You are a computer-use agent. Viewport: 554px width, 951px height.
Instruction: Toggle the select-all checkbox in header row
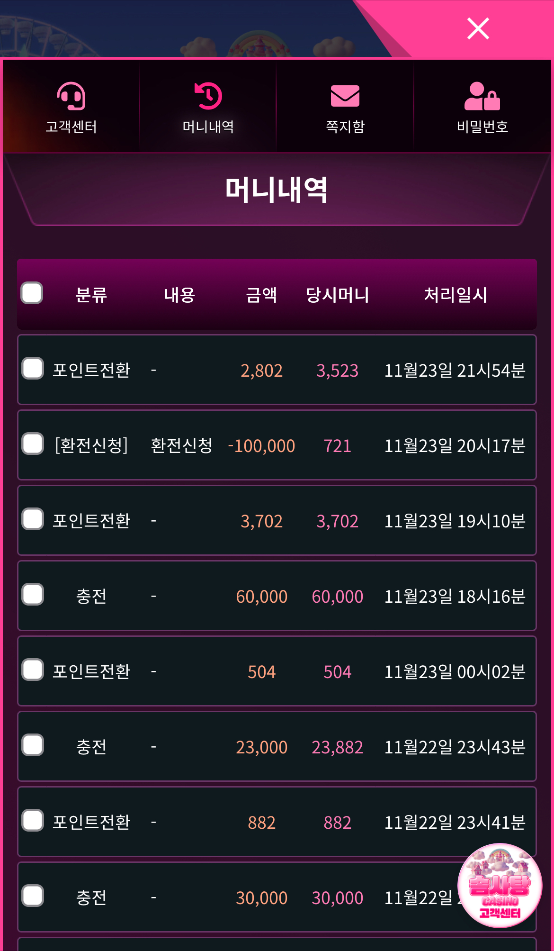point(32,293)
